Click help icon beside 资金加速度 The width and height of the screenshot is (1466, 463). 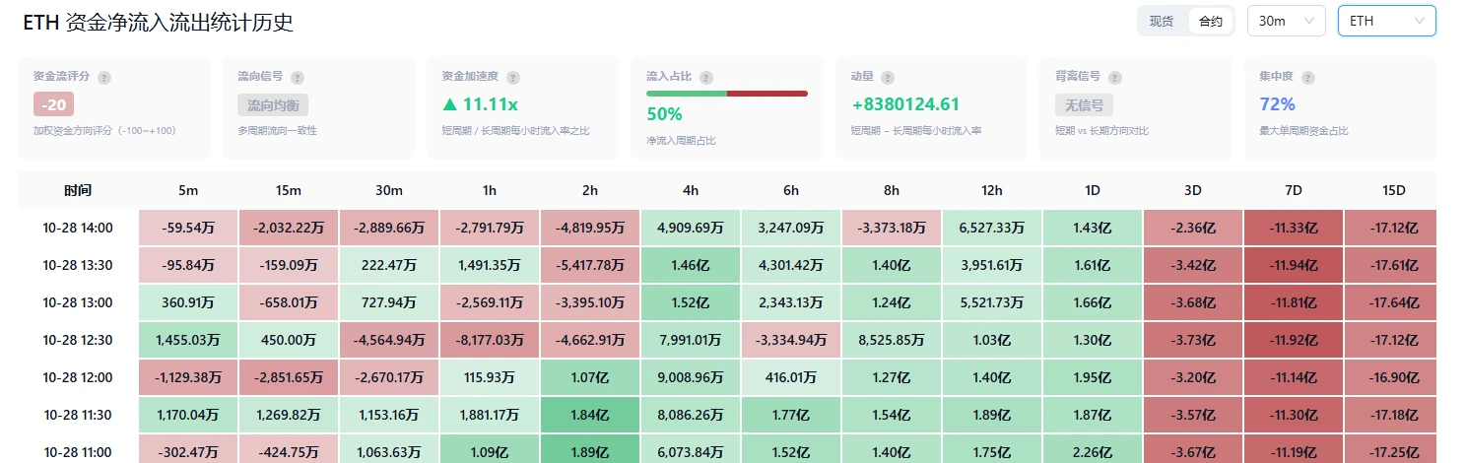click(x=513, y=77)
